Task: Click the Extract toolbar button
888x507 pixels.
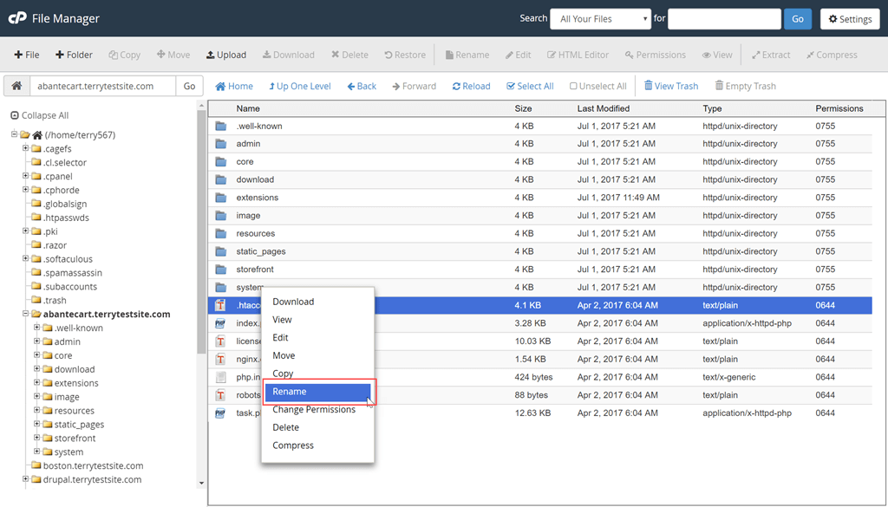Action: (771, 55)
